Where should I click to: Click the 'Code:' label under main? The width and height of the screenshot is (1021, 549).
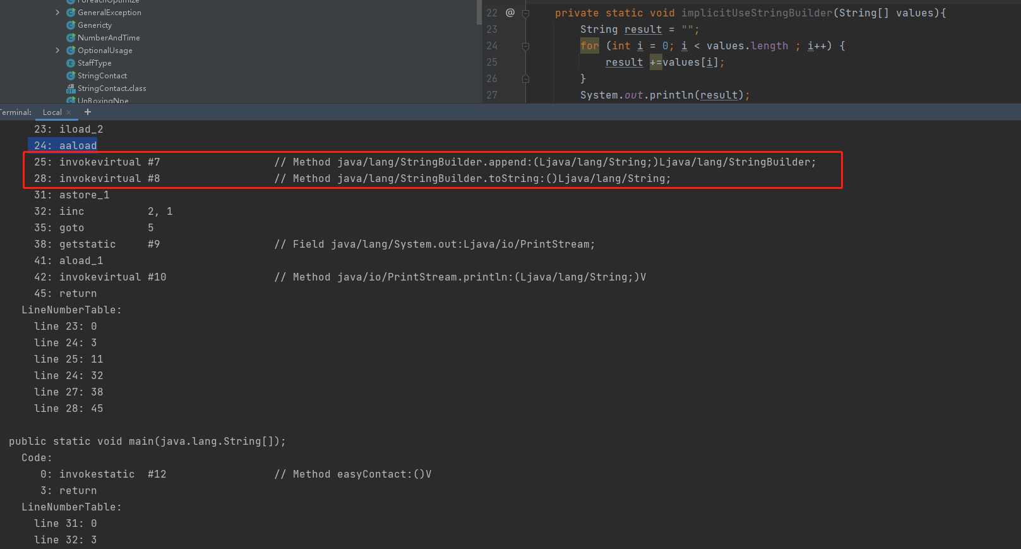pyautogui.click(x=37, y=458)
